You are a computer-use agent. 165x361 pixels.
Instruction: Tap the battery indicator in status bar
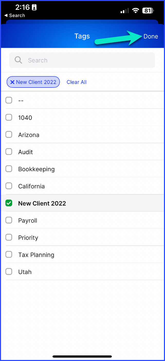pyautogui.click(x=149, y=11)
